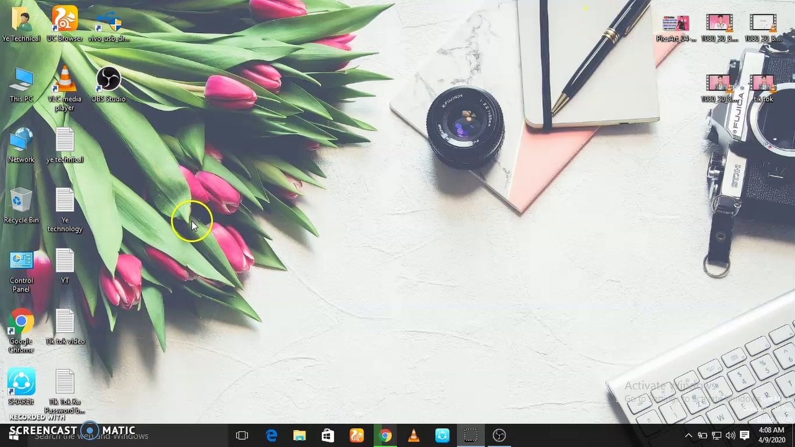Image resolution: width=795 pixels, height=447 pixels.
Task: Open VLC from the taskbar
Action: [x=414, y=436]
